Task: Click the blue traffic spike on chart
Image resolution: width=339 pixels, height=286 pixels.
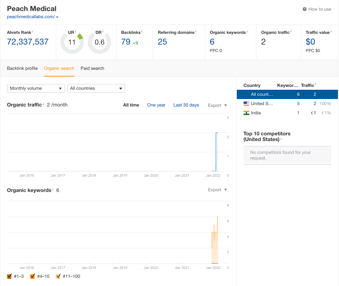Action: [216, 151]
